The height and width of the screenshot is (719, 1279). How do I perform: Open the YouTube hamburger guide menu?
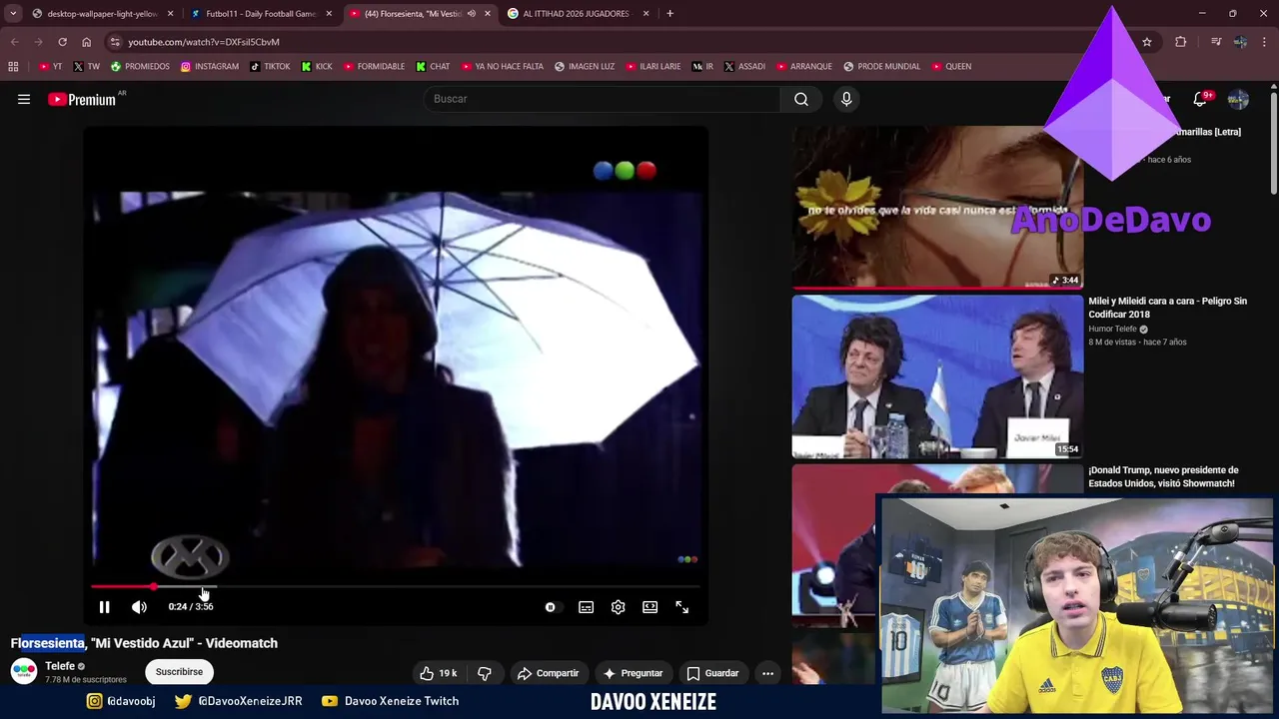point(24,99)
